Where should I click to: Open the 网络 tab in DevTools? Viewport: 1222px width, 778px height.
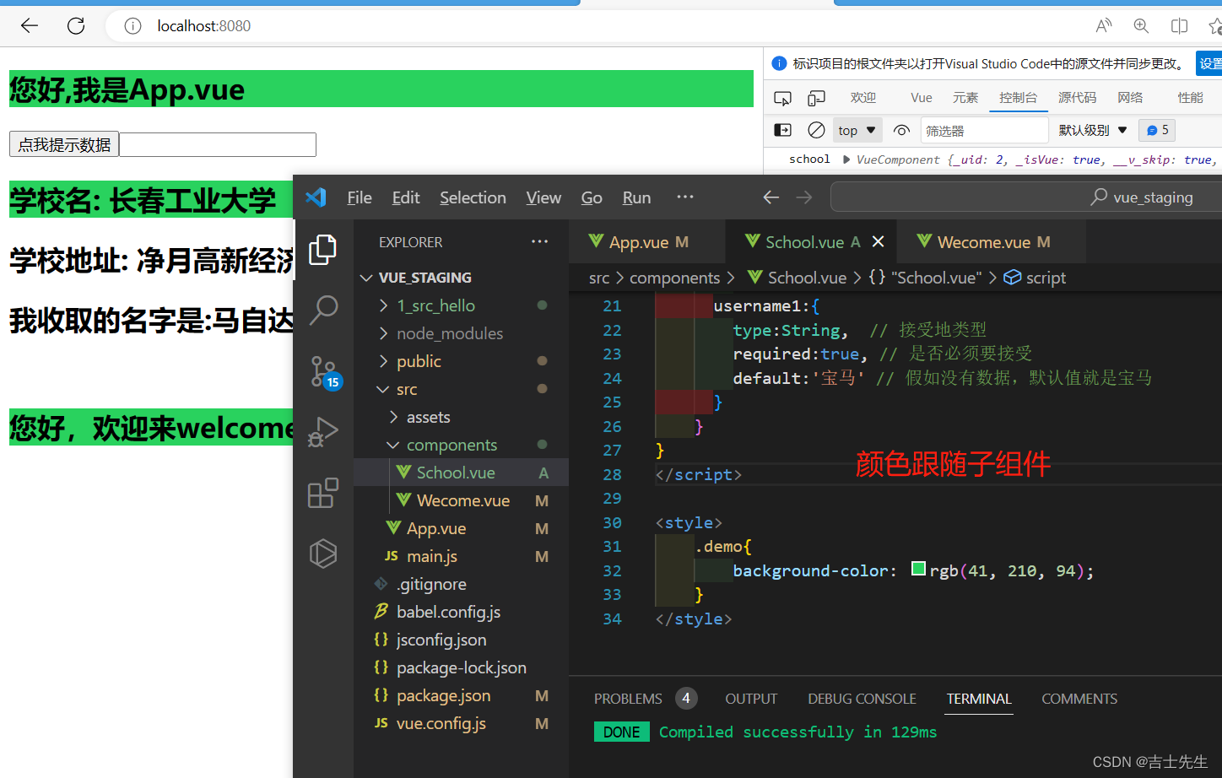[x=1130, y=98]
